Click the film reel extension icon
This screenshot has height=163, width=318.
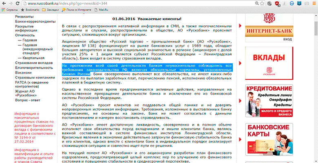pyautogui.click(x=269, y=3)
